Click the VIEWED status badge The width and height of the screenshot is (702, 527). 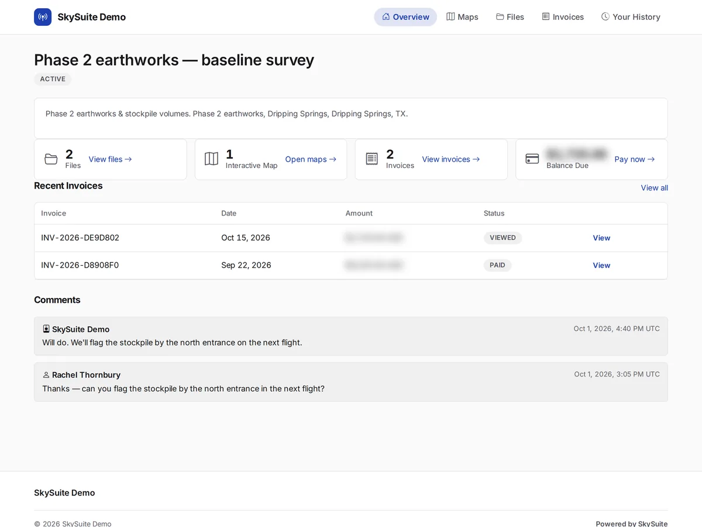pyautogui.click(x=503, y=238)
